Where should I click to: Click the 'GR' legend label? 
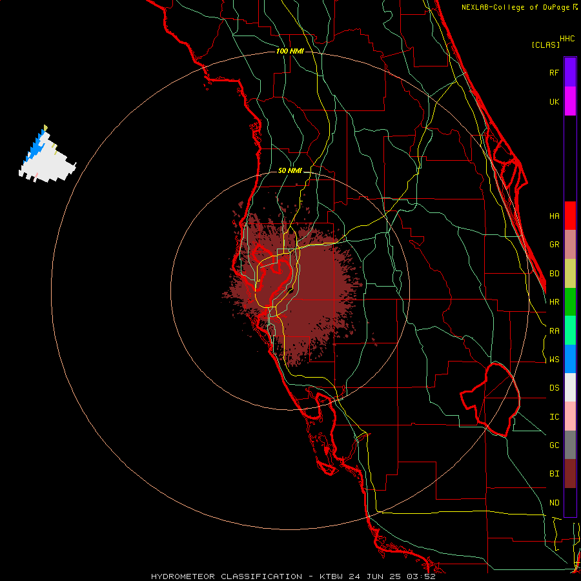(555, 245)
